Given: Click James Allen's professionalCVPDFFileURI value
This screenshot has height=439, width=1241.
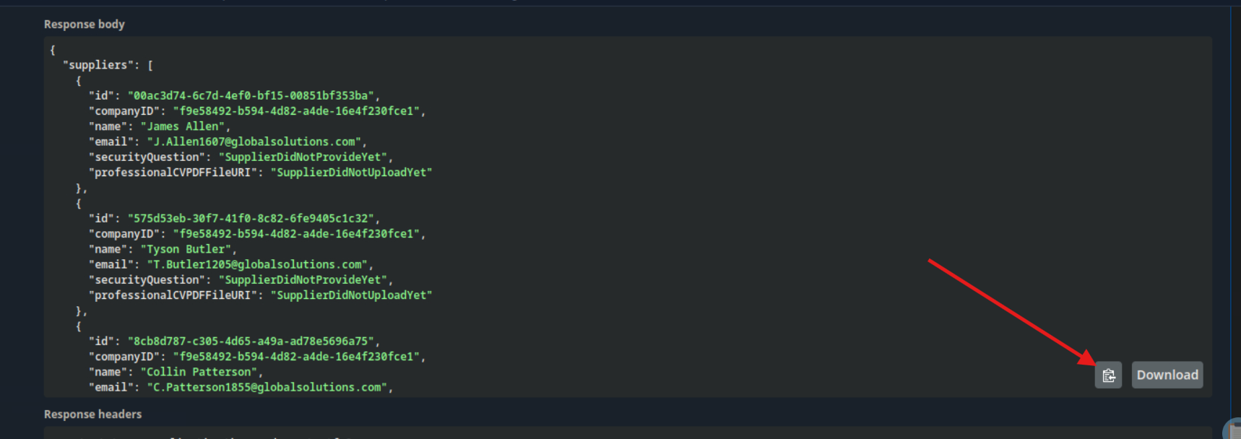Looking at the screenshot, I should [x=352, y=173].
